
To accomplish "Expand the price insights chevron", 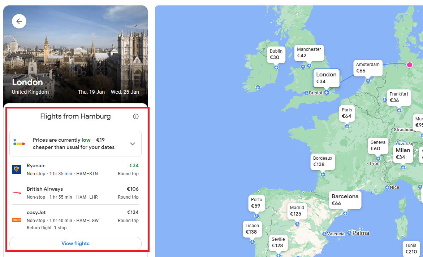I will click(133, 144).
